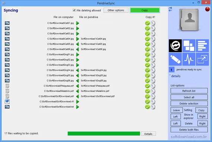Viewport: 212px width, 142px height.
Task: Toggle green checkmark for SoftDownload.txt
Action: click(147, 107)
